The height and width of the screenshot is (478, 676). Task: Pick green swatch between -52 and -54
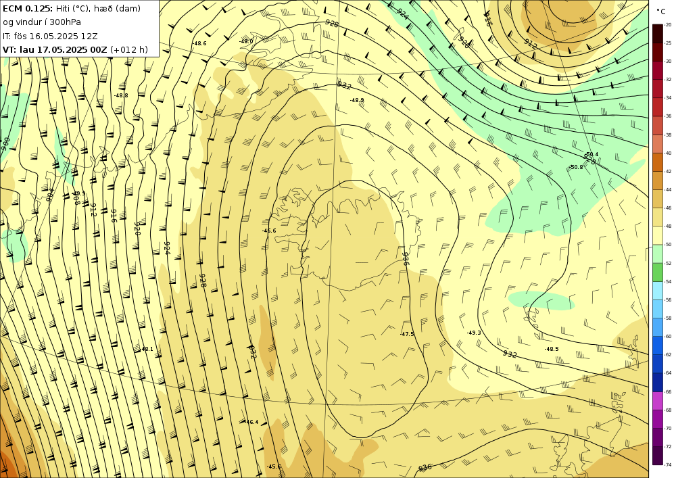[x=658, y=272]
